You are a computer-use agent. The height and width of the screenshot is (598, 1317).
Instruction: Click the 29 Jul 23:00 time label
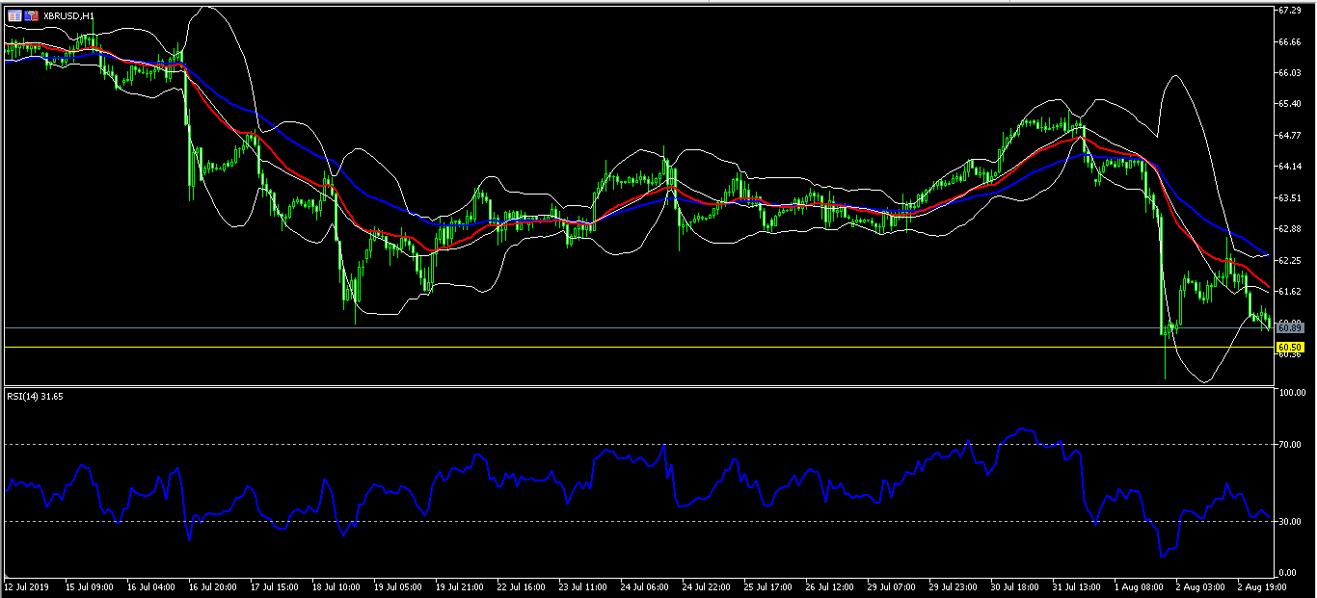coord(954,585)
